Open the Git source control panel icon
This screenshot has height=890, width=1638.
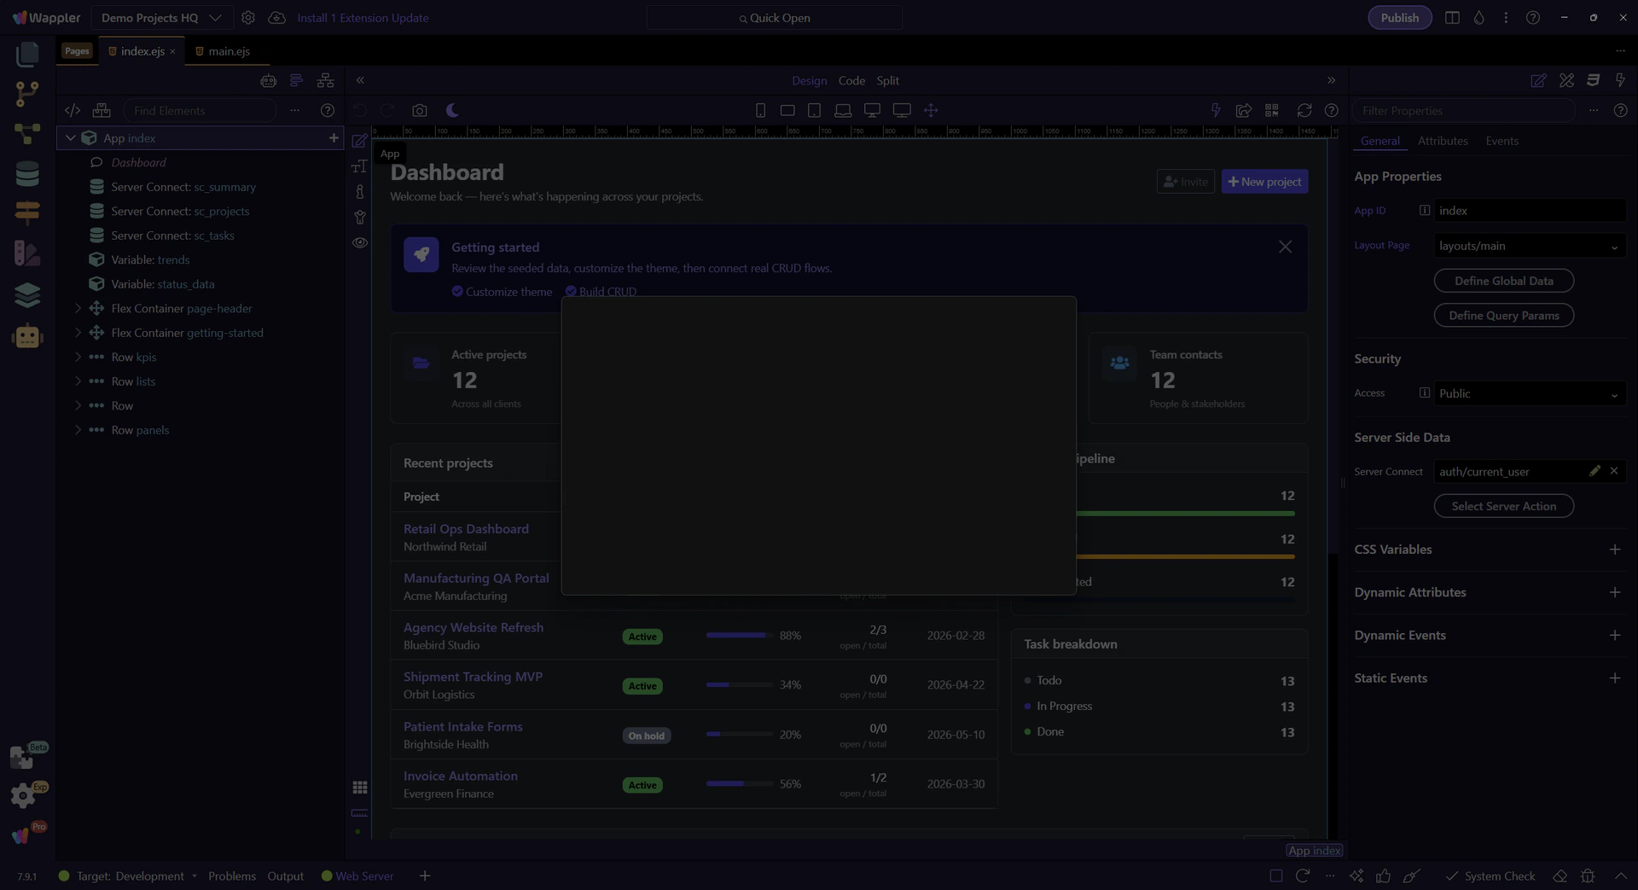(27, 93)
